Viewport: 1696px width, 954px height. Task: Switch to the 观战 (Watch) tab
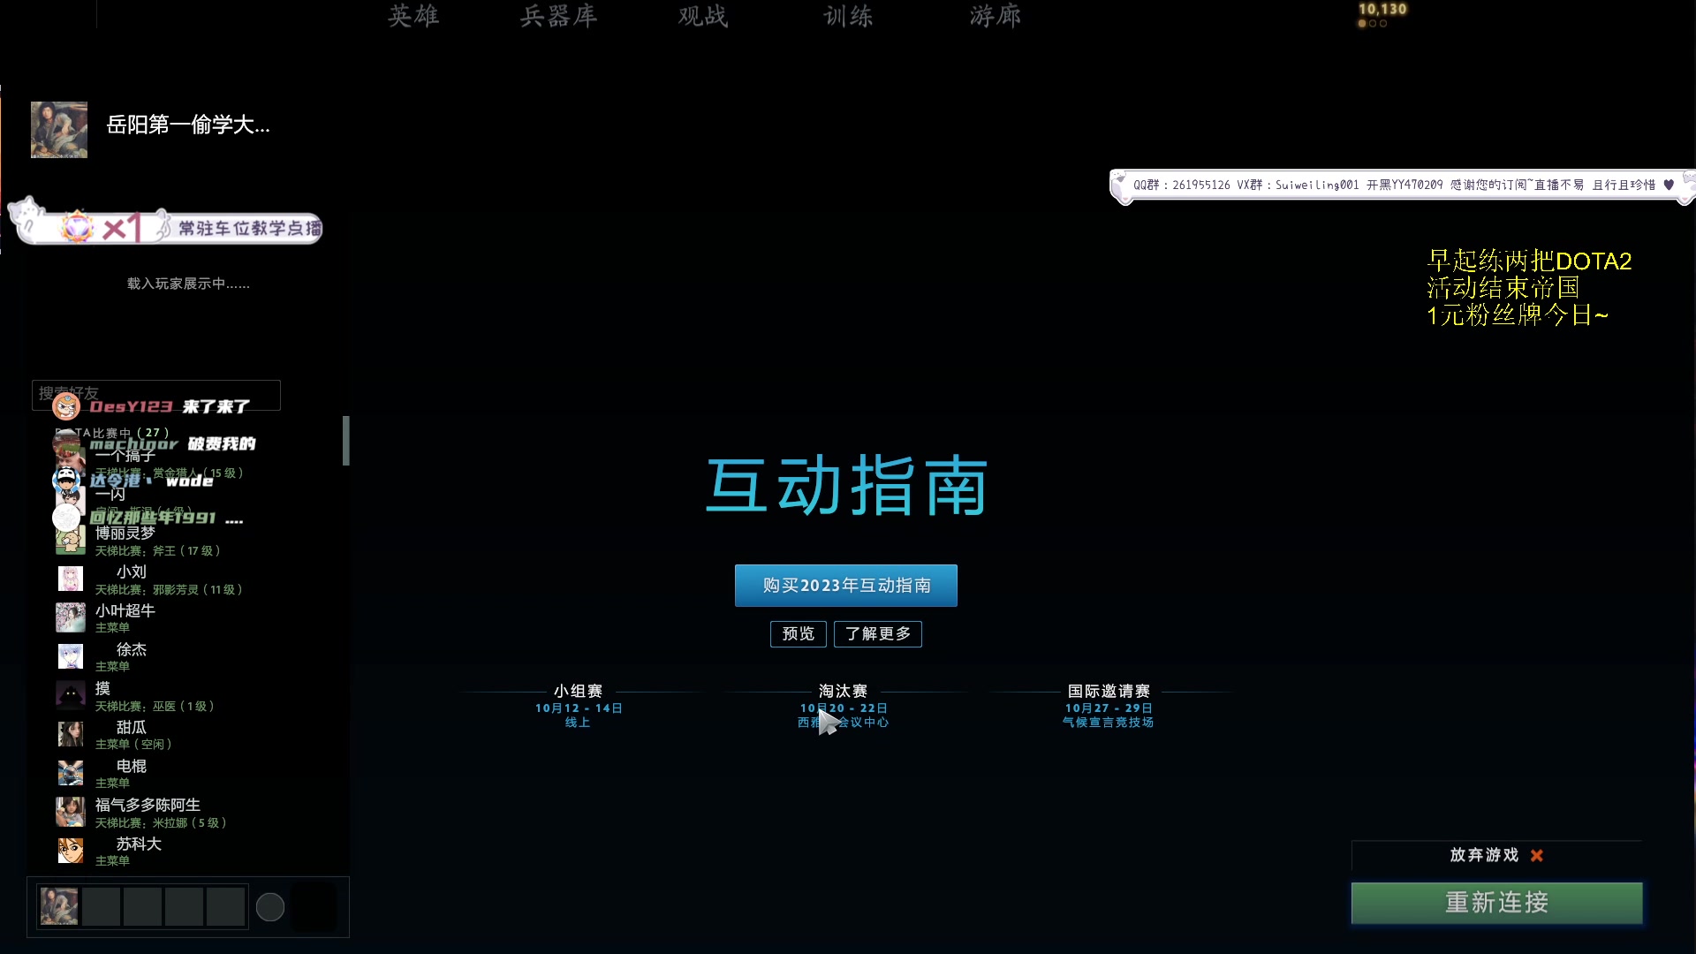pyautogui.click(x=702, y=16)
